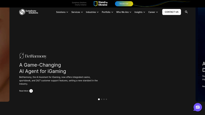Image resolution: width=205 pixels, height=115 pixels.
Task: Select the second carousel dot
Action: [x=101, y=99]
